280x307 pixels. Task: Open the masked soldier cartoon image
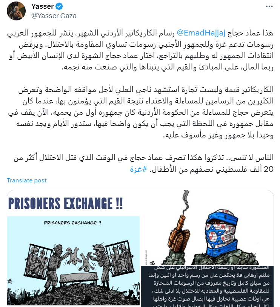[207, 227]
